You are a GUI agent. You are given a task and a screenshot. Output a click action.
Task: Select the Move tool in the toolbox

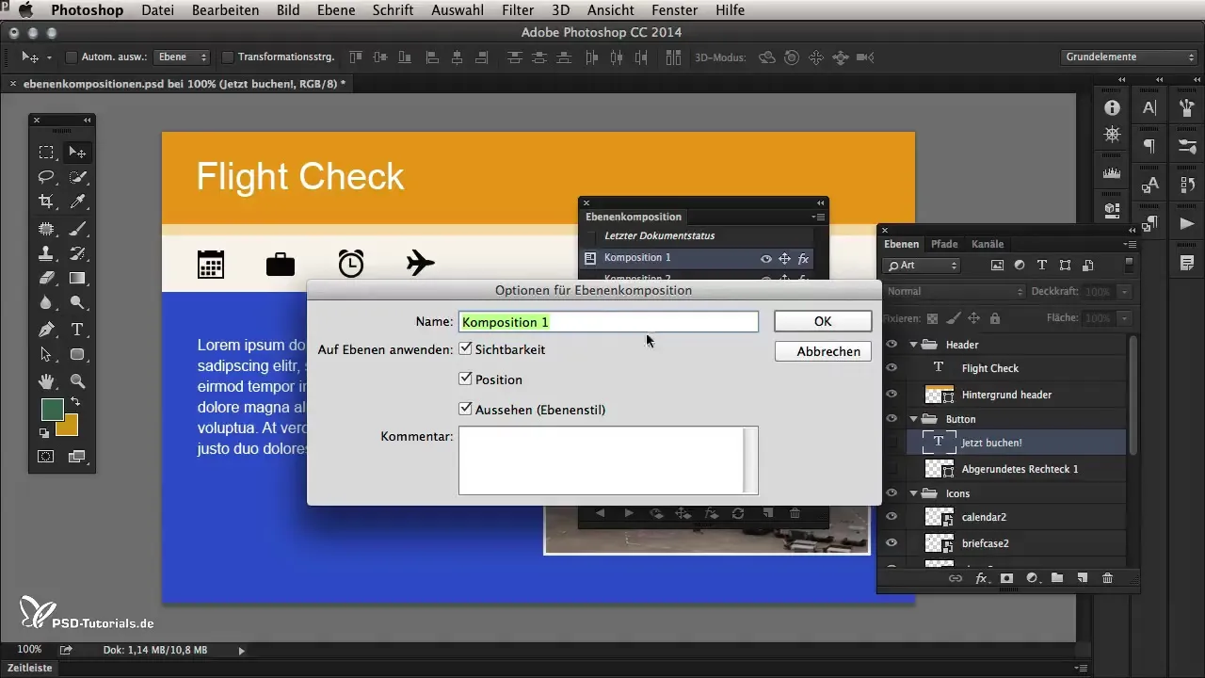77,153
